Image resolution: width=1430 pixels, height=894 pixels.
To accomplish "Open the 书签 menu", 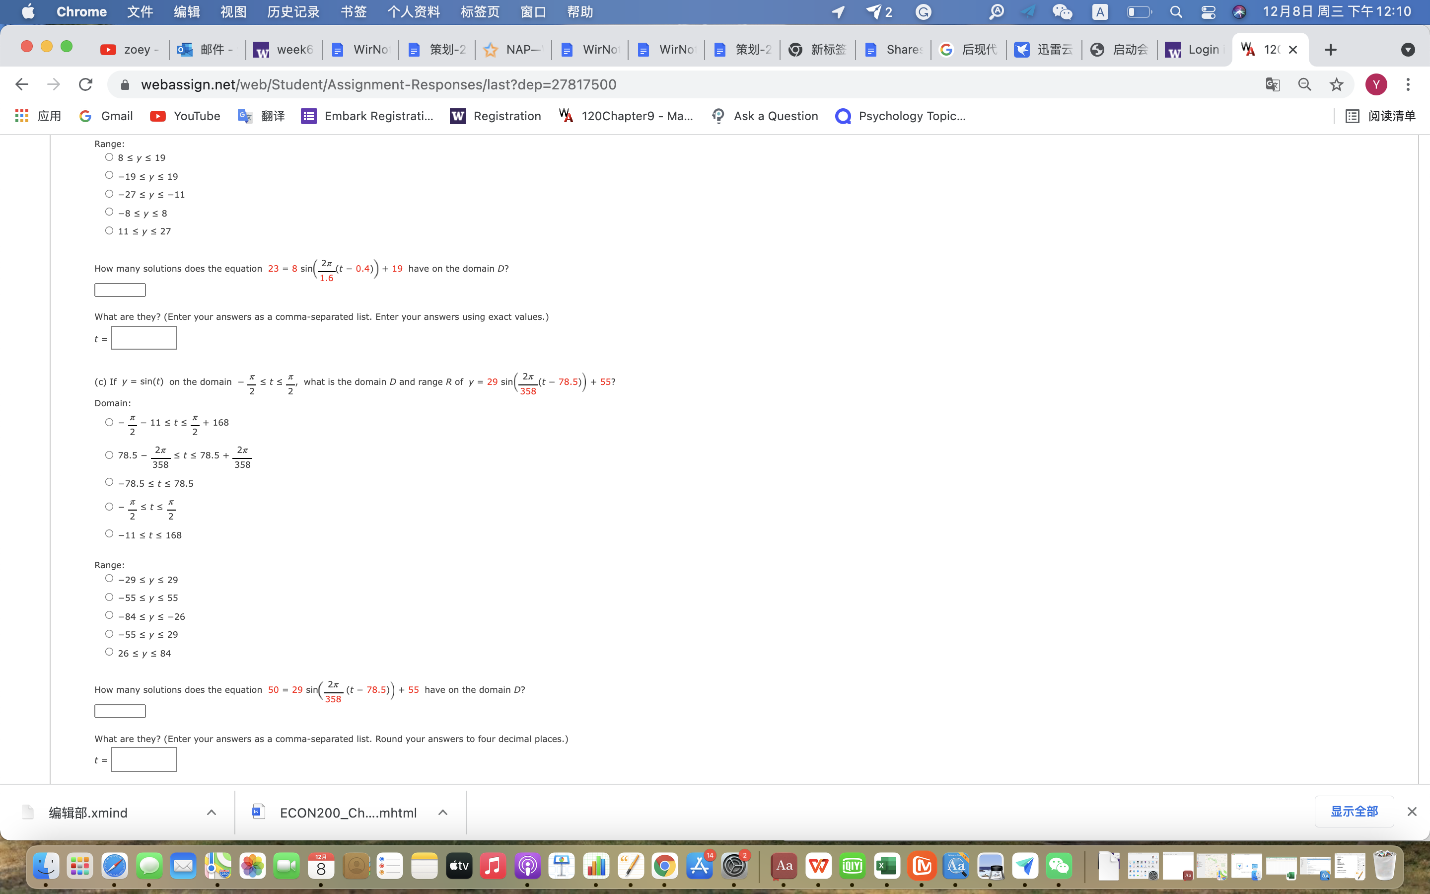I will tap(353, 11).
